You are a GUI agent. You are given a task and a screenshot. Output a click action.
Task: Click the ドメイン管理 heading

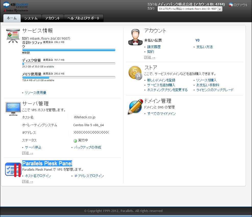click(x=158, y=101)
